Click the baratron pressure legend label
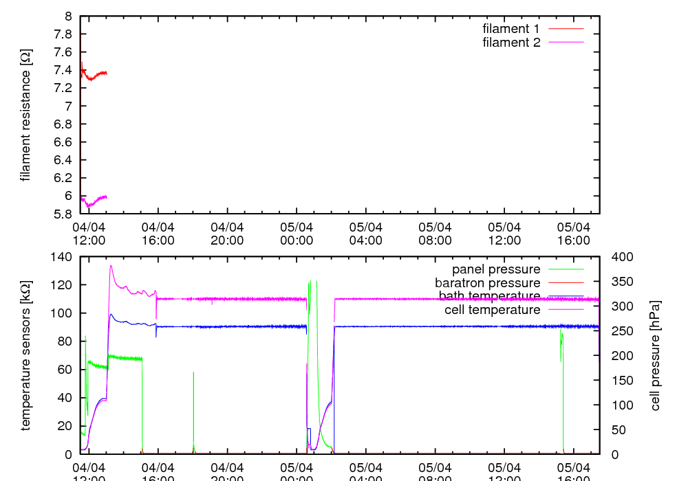 point(487,282)
